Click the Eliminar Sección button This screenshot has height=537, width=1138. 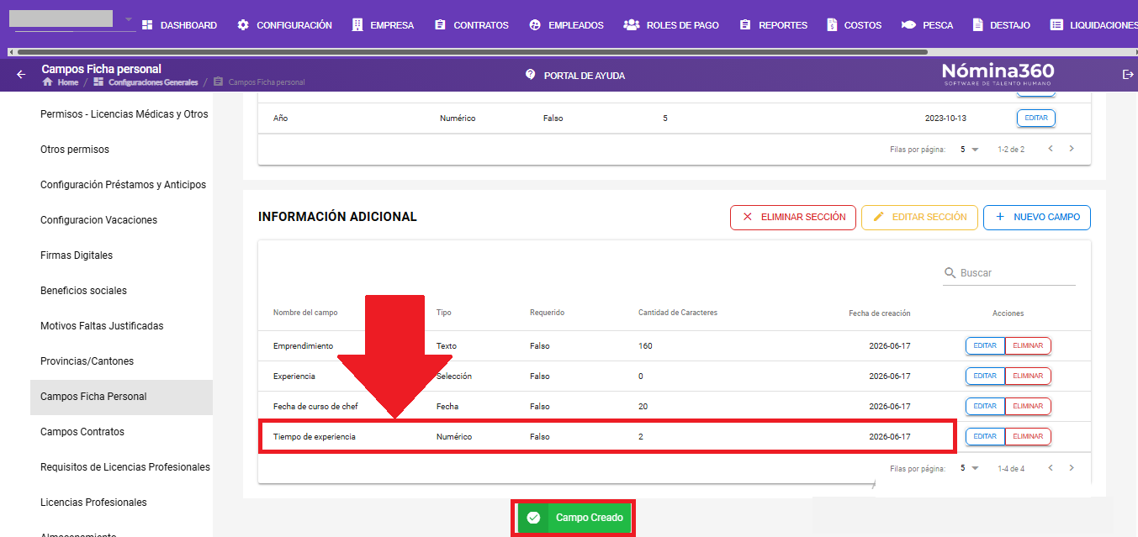point(793,217)
